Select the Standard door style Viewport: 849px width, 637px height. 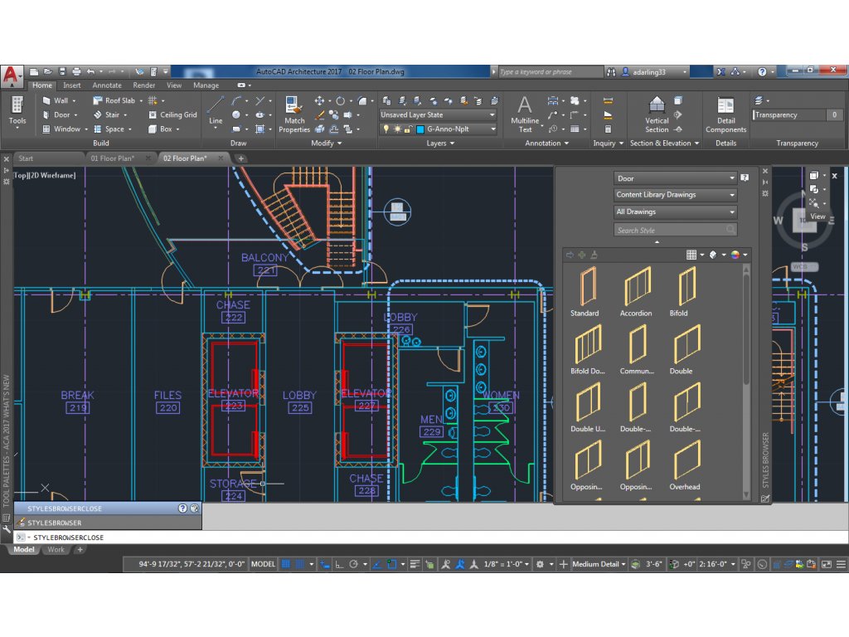point(585,292)
